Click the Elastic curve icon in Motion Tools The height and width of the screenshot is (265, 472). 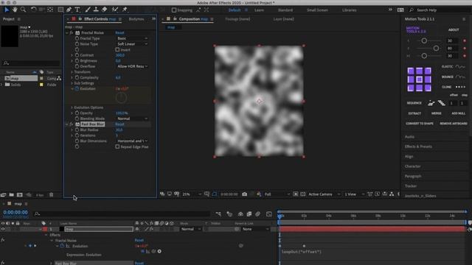[460, 67]
